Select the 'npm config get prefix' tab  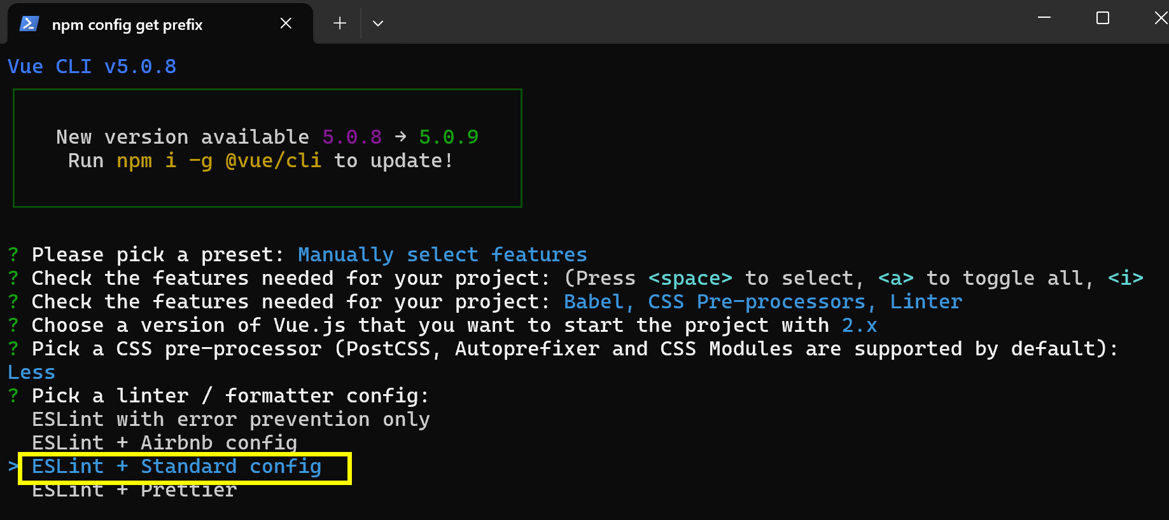point(160,24)
